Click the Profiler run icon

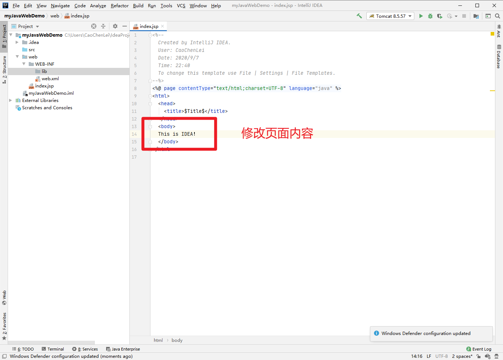(x=450, y=16)
